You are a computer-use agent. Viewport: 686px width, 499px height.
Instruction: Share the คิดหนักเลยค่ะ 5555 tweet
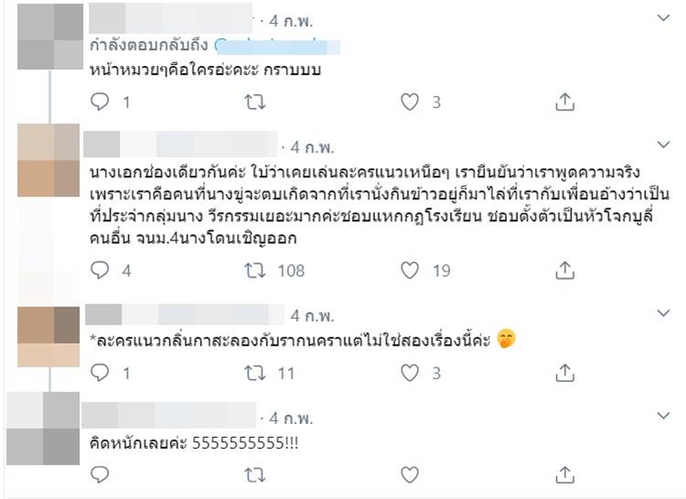pos(565,474)
